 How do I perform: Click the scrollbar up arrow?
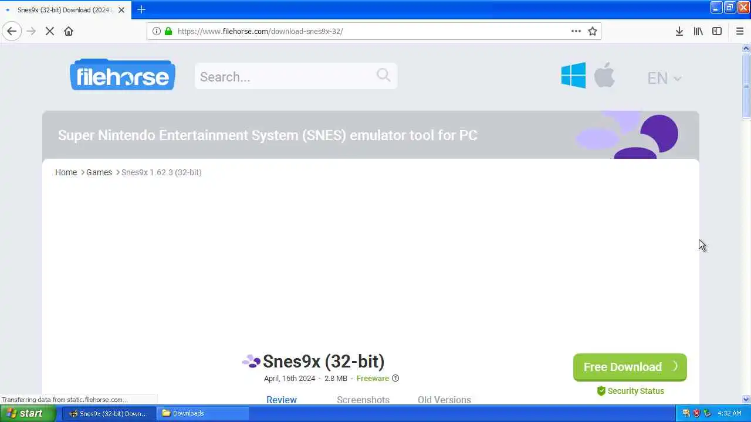click(746, 49)
